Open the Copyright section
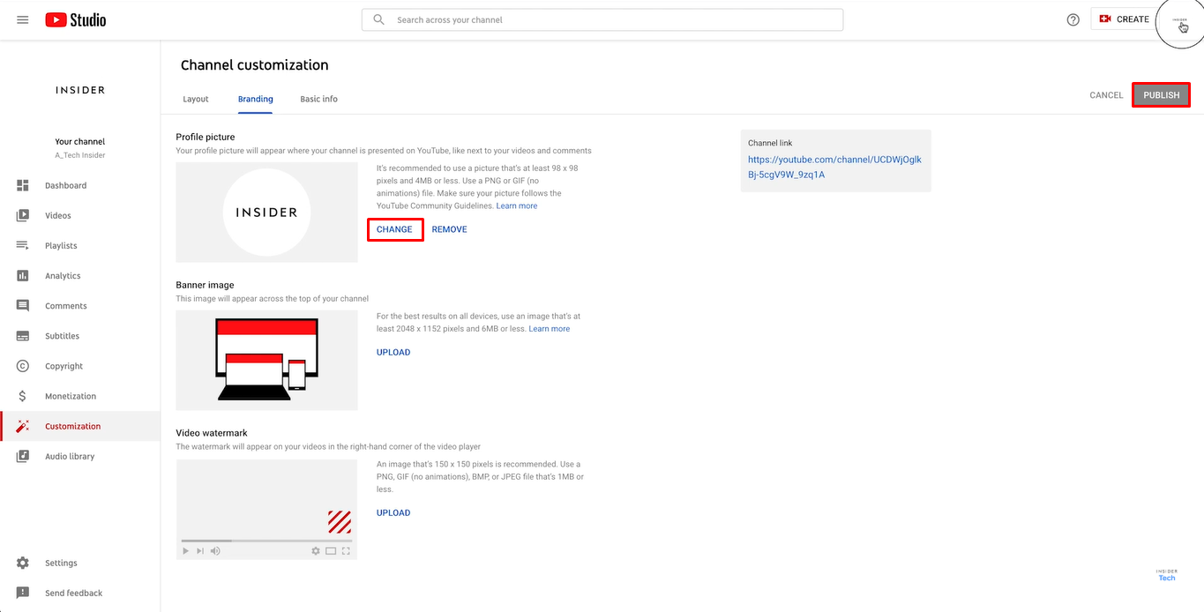Screen dimensions: 1204x612 (x=23, y=365)
